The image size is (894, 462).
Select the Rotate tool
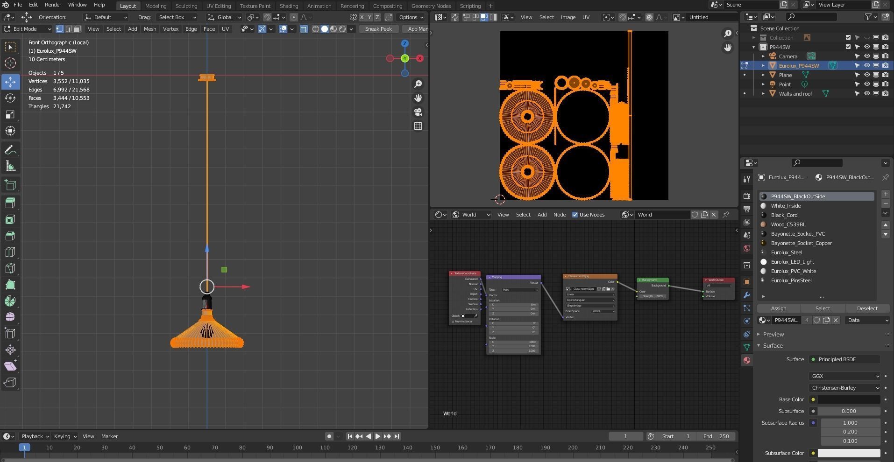[10, 98]
